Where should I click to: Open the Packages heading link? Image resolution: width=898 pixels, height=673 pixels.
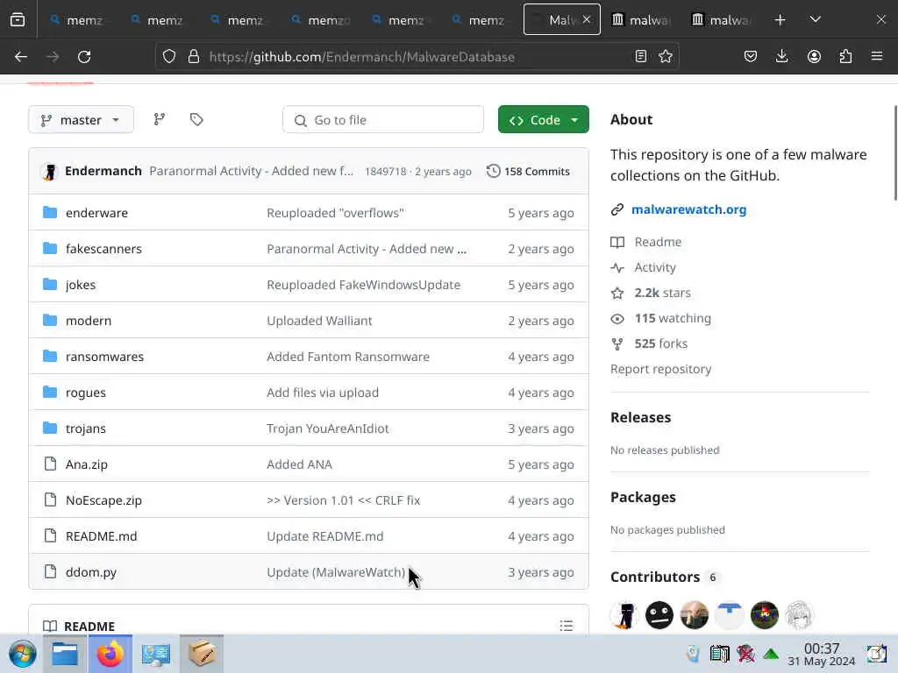click(643, 498)
